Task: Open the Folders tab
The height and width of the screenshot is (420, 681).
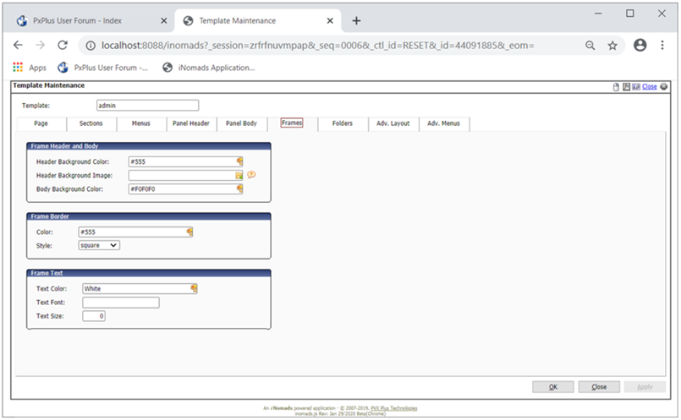Action: (x=342, y=123)
